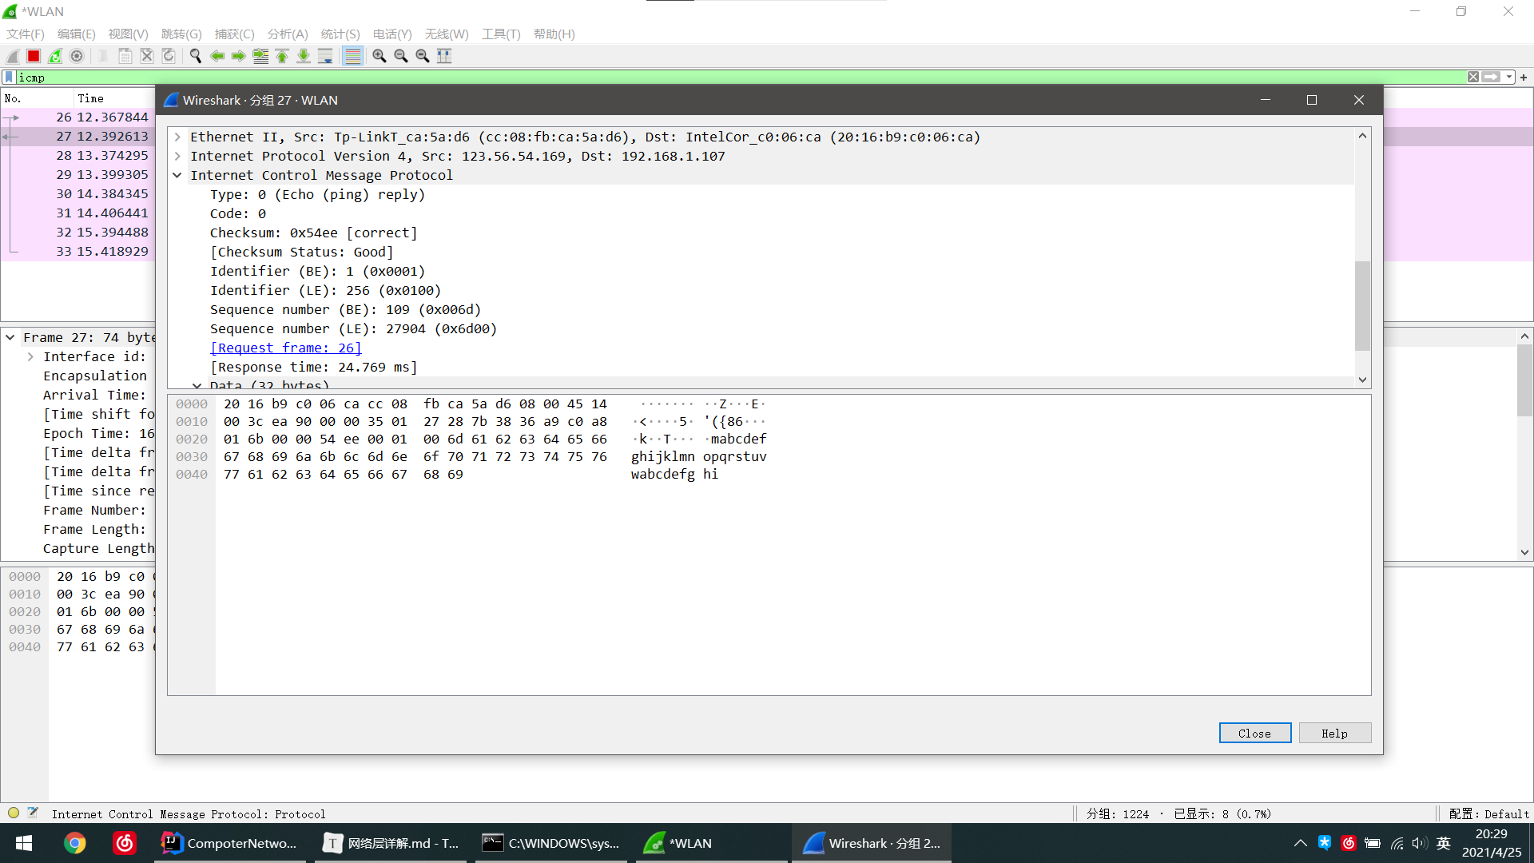Open the 视图(V) menu
The image size is (1534, 863).
point(129,34)
